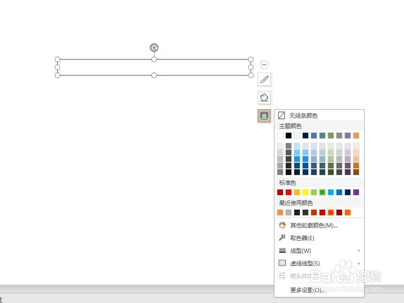The width and height of the screenshot is (404, 303).
Task: Click bottom-middle resize handle of shape
Action: [154, 75]
